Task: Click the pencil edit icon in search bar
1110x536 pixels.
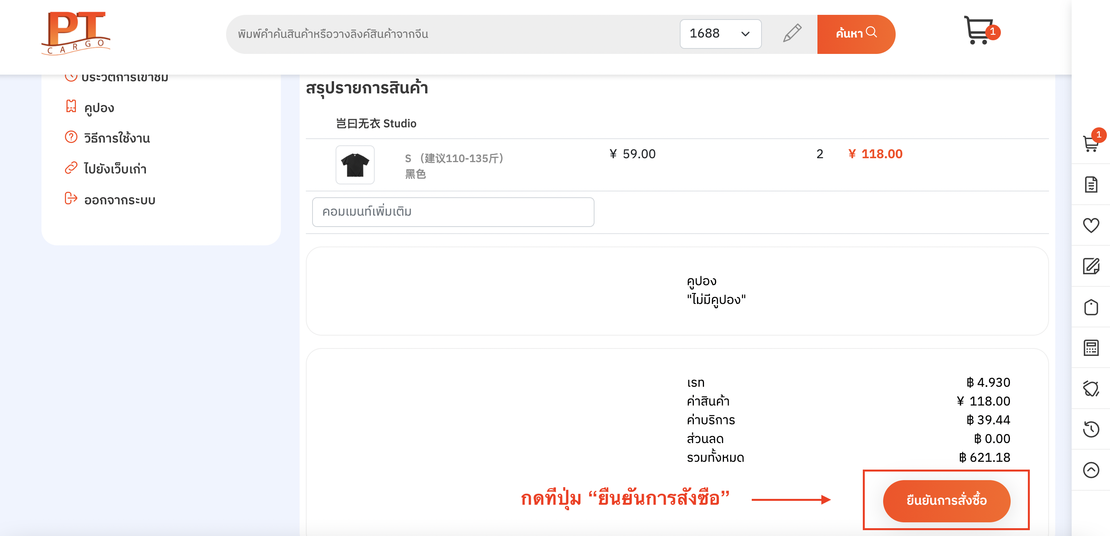Action: 792,34
